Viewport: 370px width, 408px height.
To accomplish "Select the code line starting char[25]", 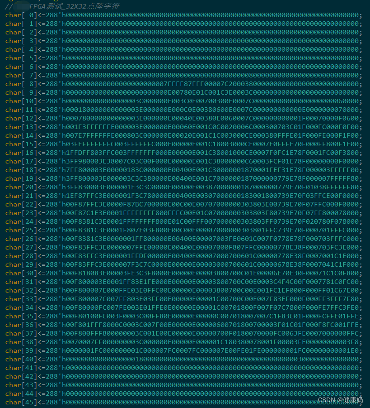I will (183, 230).
